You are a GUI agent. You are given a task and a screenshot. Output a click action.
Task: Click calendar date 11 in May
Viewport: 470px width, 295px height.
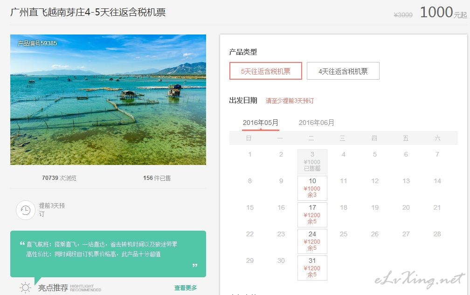[344, 181]
